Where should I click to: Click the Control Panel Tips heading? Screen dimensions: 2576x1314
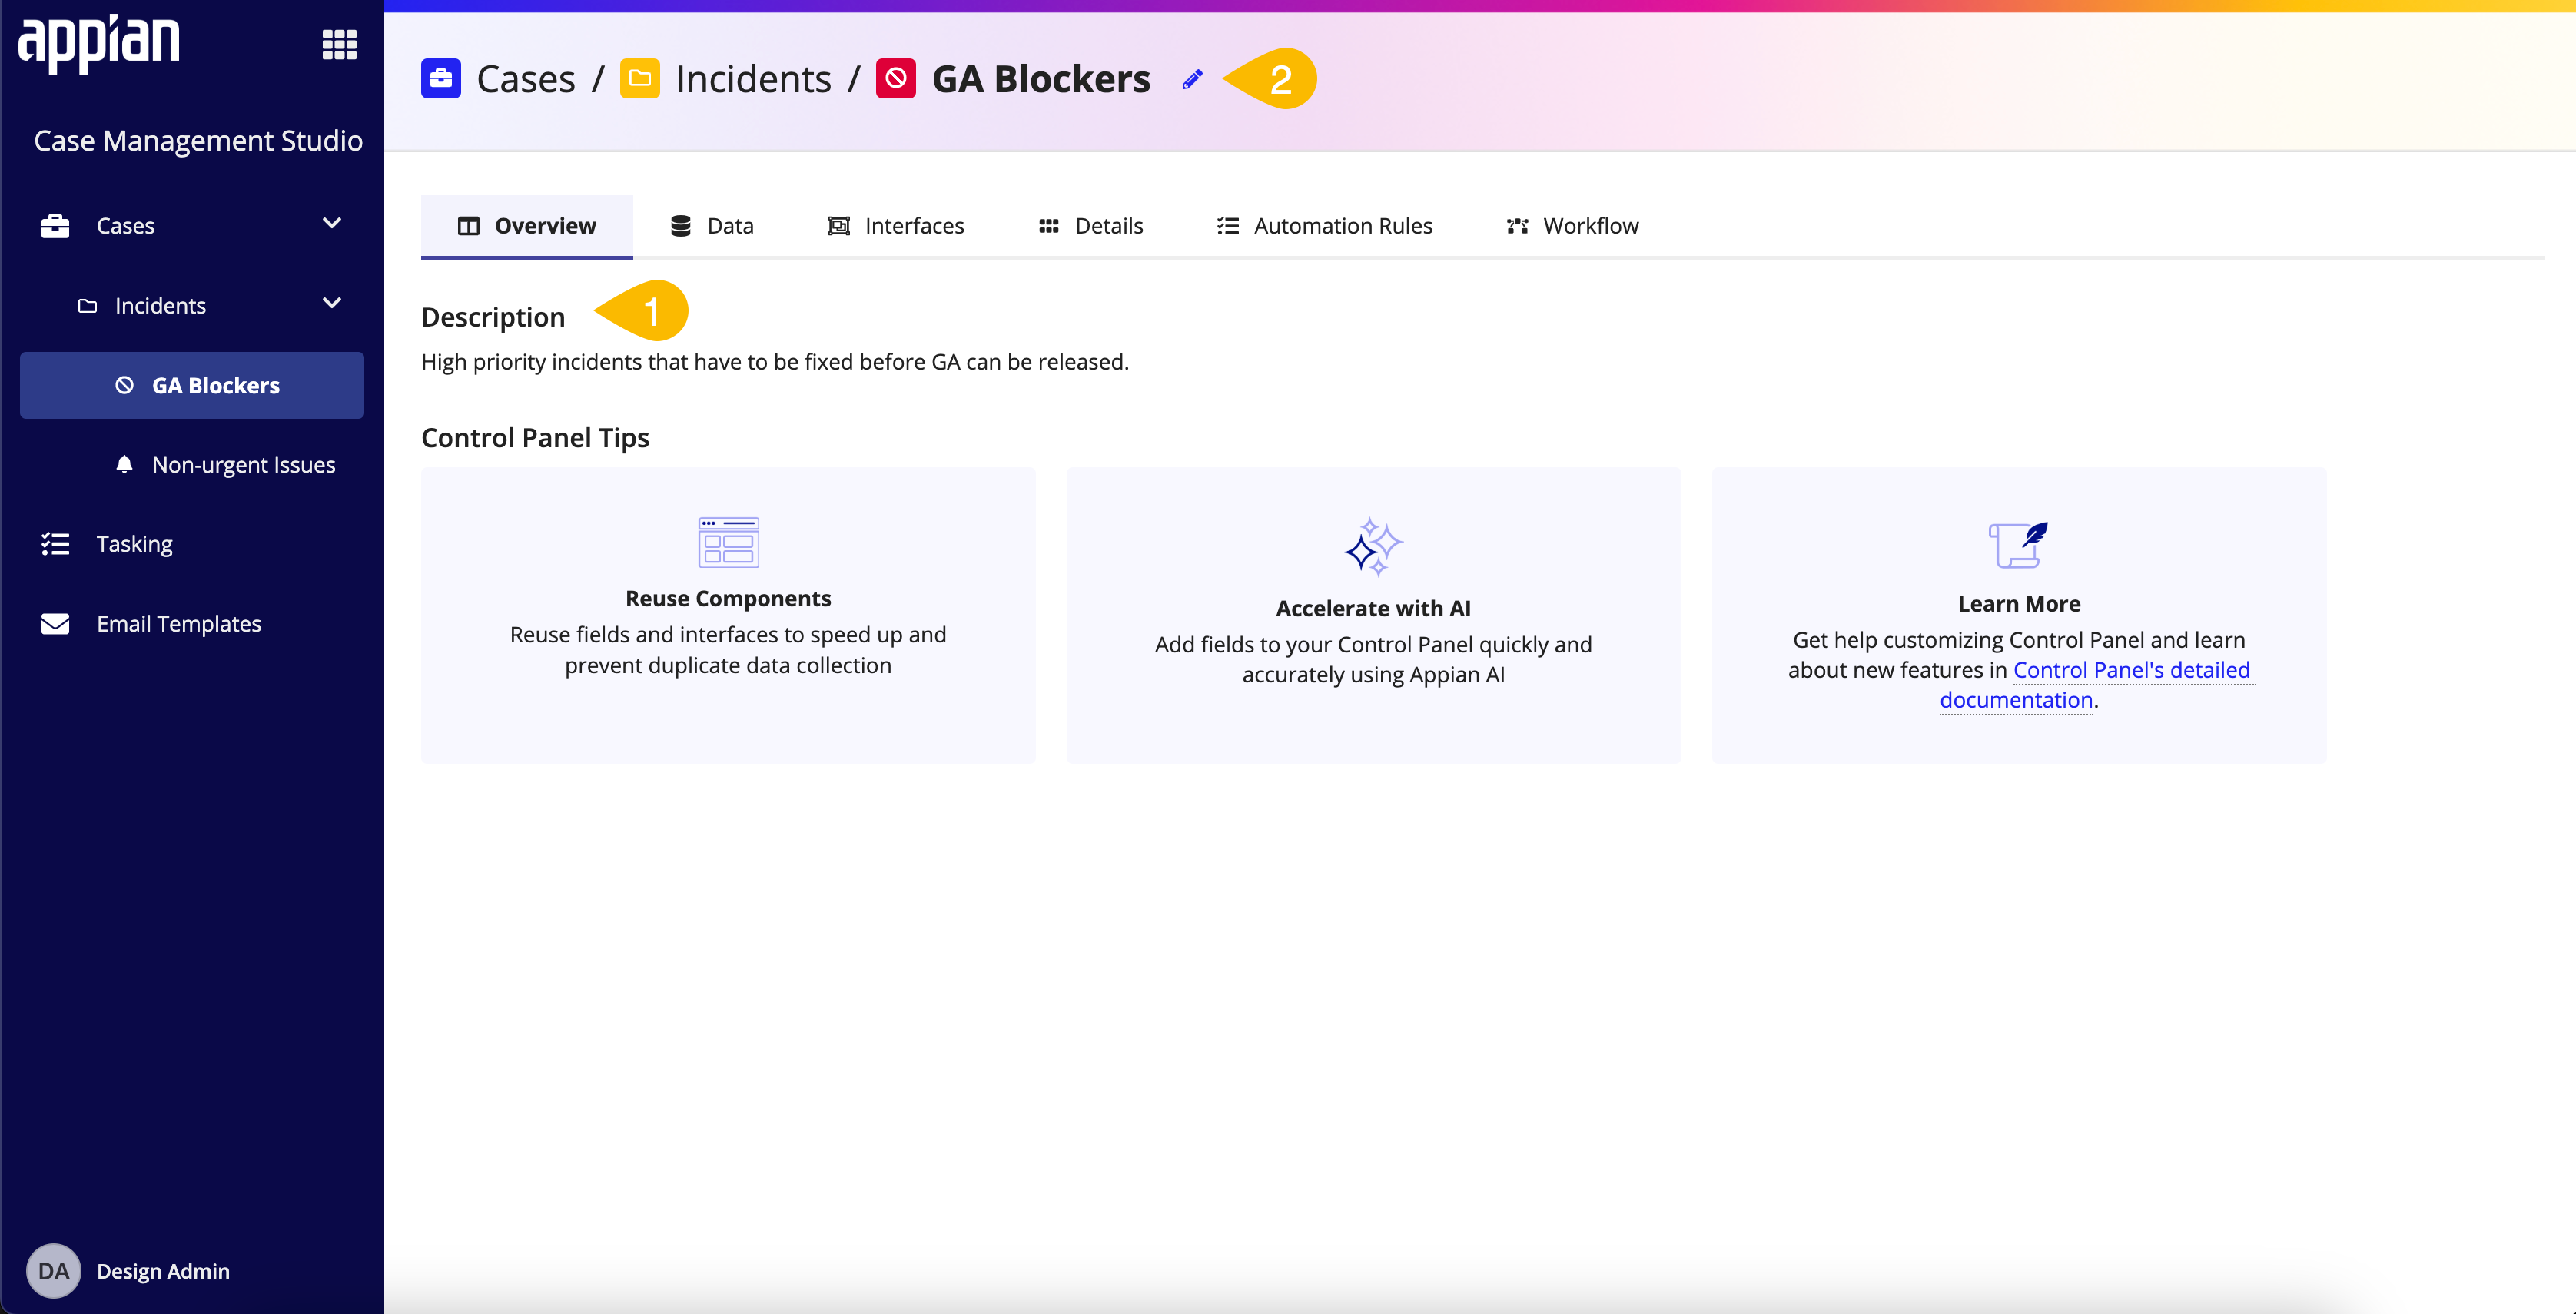click(535, 438)
